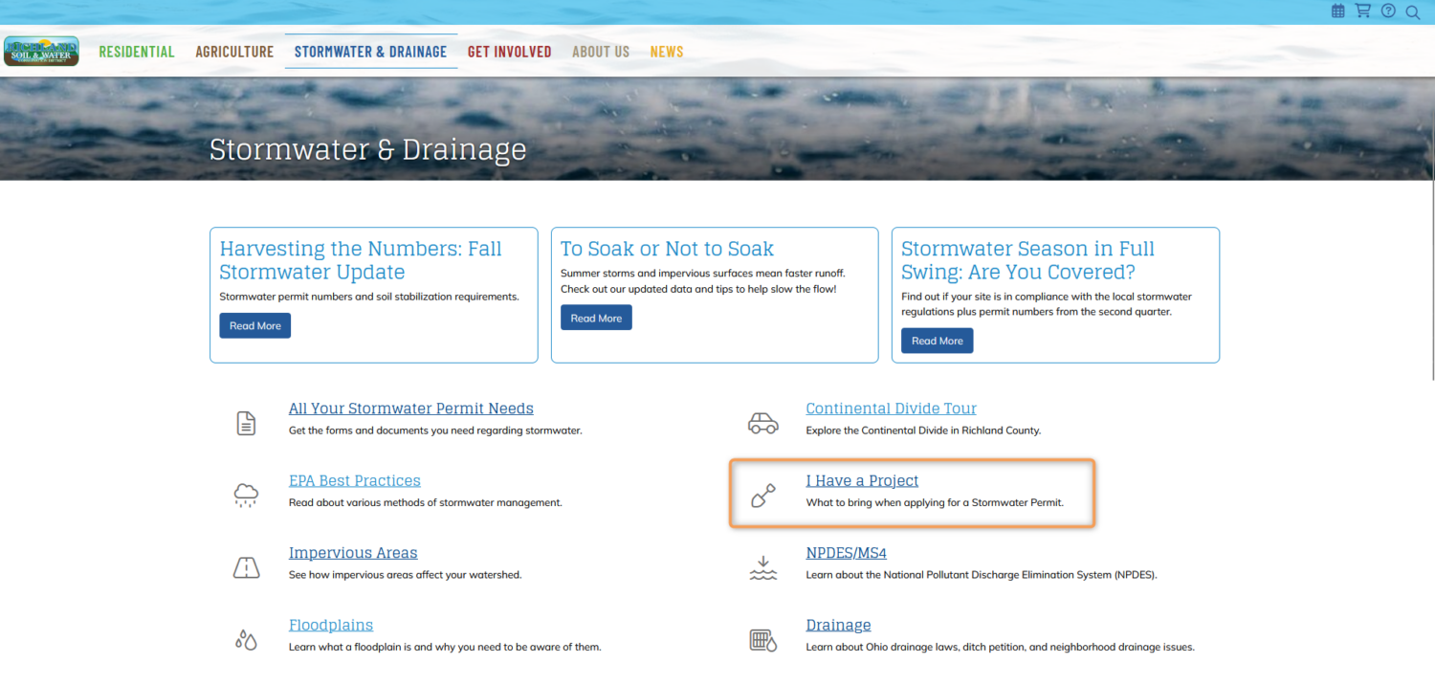Click the drain grate icon next to Drainage

coord(762,638)
